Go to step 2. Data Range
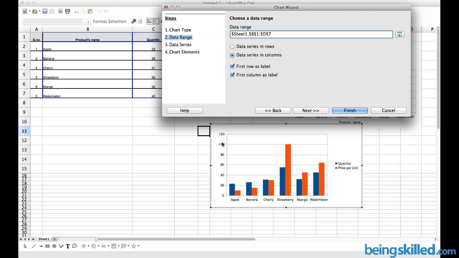This screenshot has height=258, width=459. point(179,37)
